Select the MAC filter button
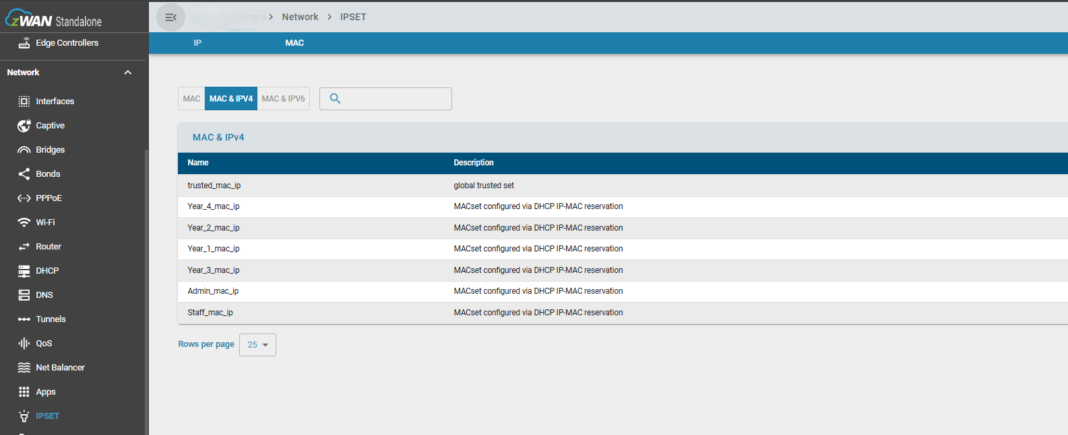The image size is (1068, 435). click(x=191, y=99)
